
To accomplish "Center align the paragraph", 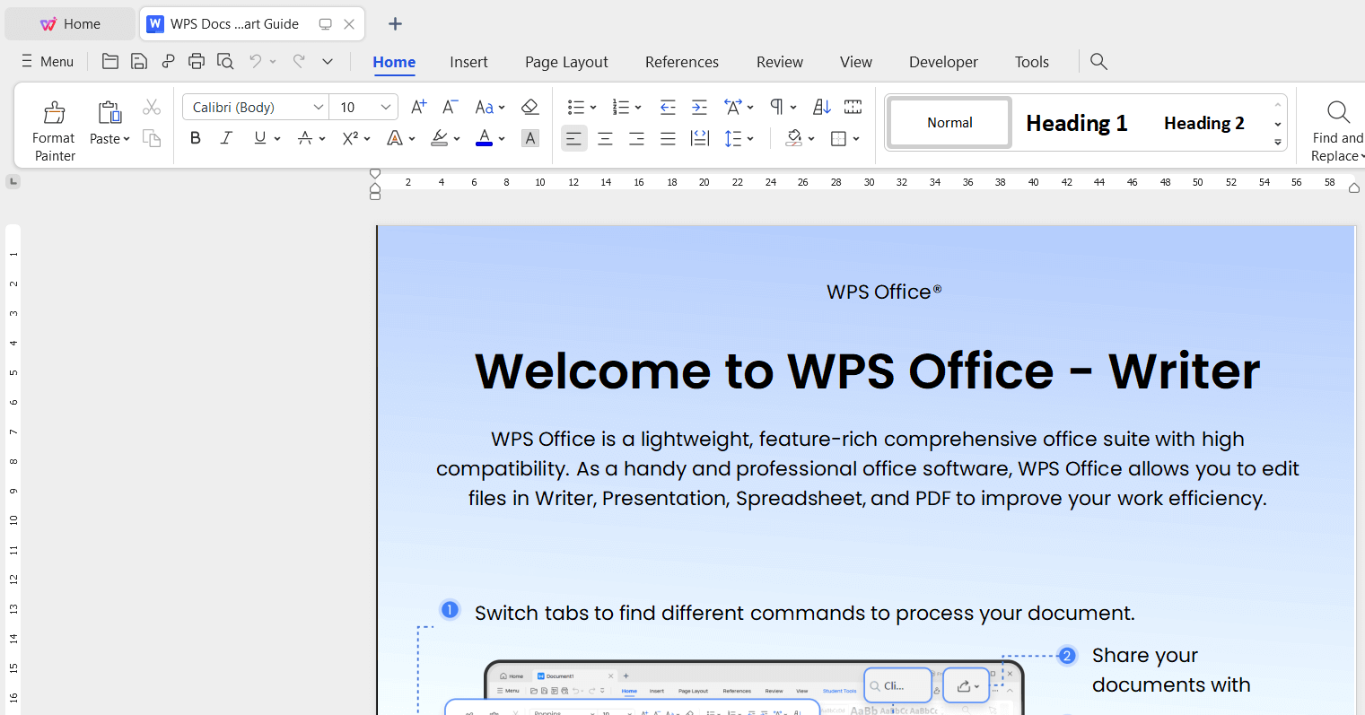I will point(605,137).
